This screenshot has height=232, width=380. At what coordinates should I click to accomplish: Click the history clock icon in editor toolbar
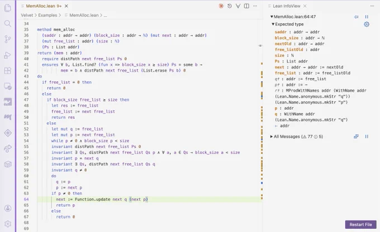click(230, 6)
